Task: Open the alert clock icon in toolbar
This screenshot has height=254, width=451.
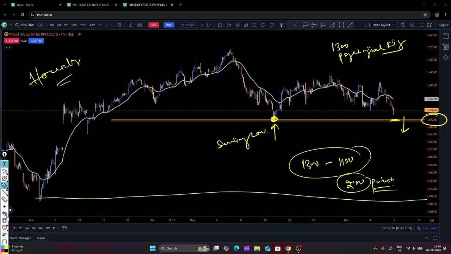Action: point(220,25)
